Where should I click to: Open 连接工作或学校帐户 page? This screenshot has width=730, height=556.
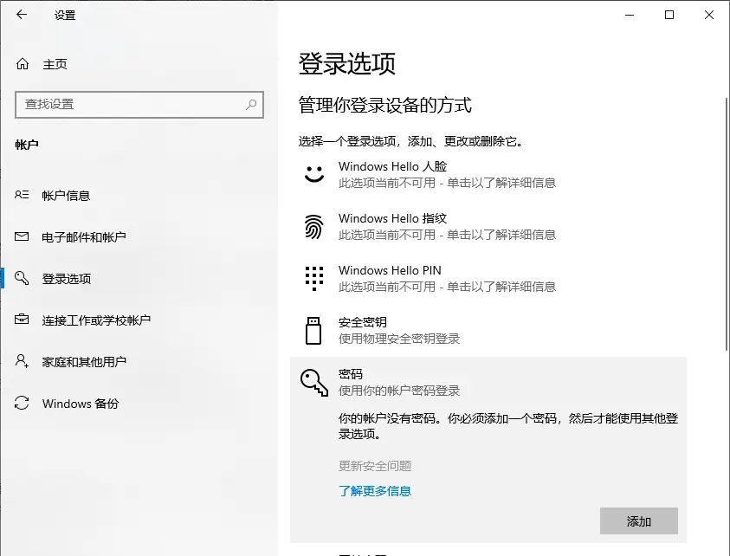click(x=139, y=320)
